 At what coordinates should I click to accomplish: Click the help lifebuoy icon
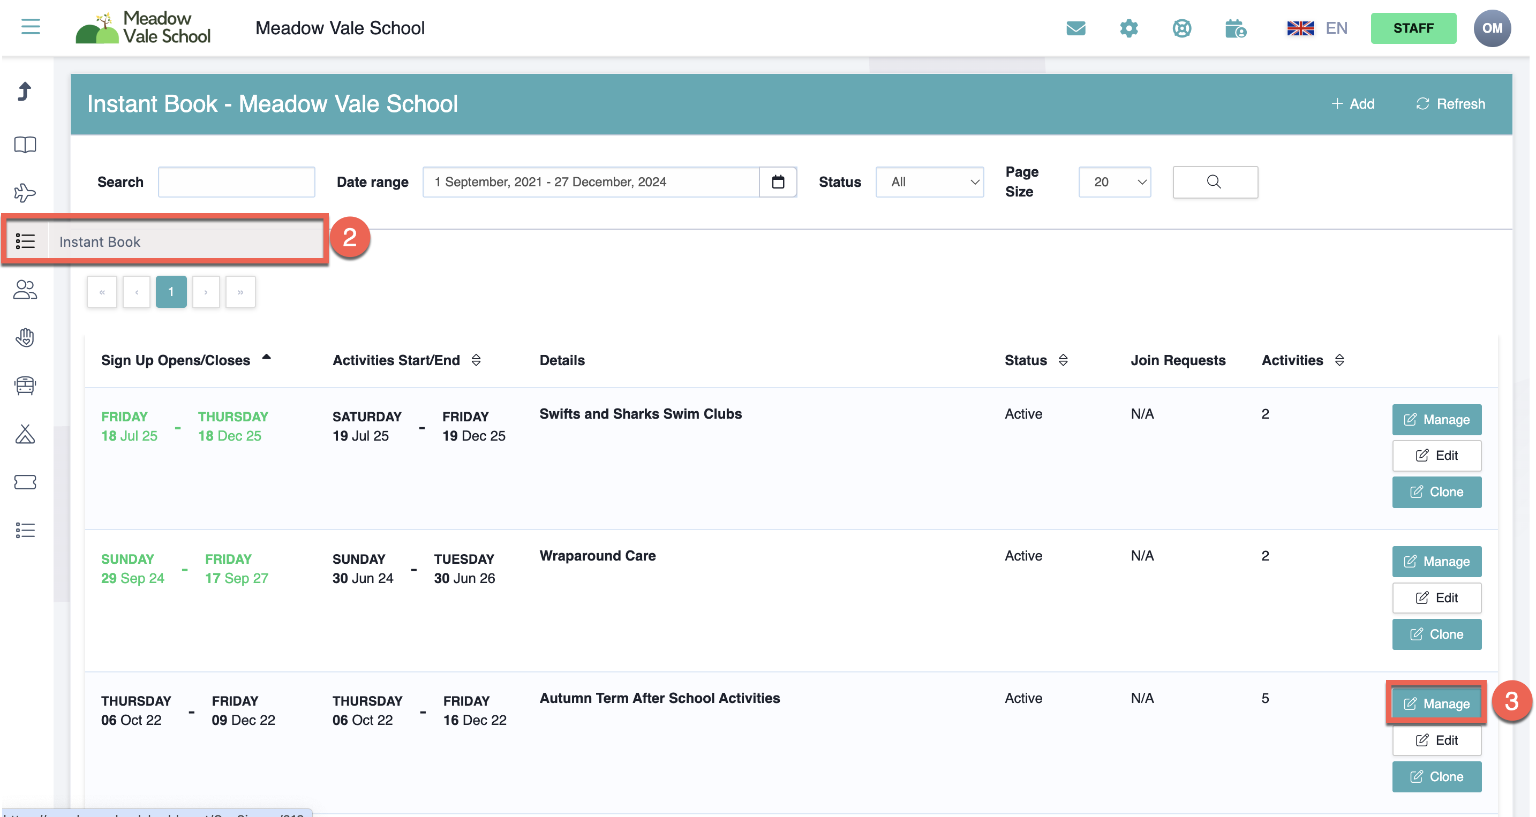pos(1181,28)
